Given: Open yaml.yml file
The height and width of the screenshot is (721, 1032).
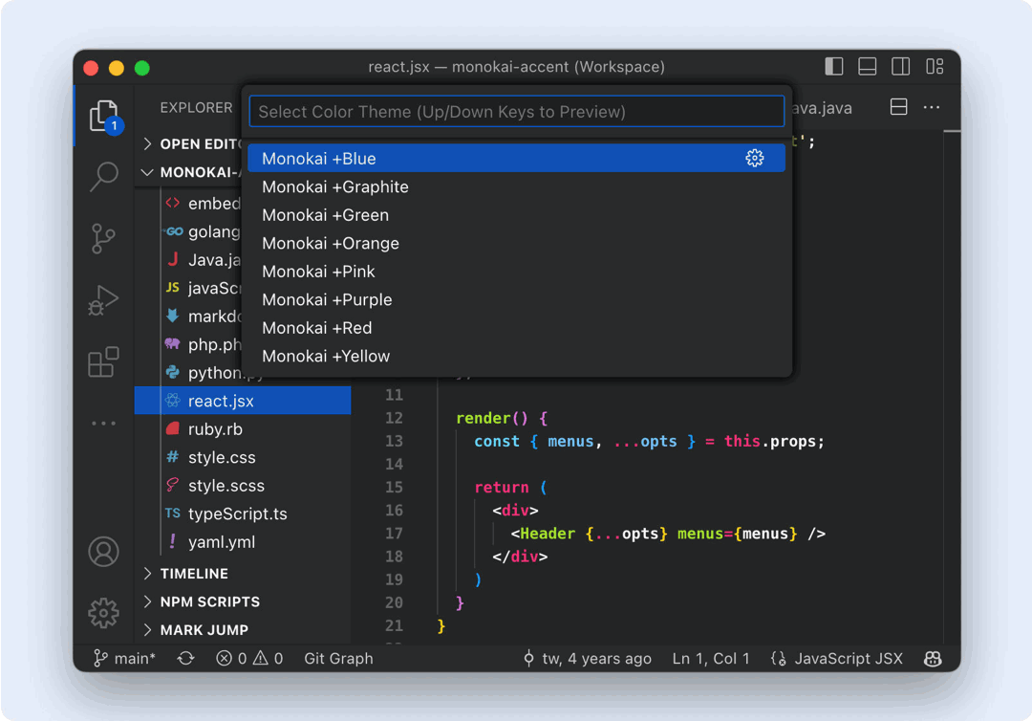Looking at the screenshot, I should click(243, 542).
